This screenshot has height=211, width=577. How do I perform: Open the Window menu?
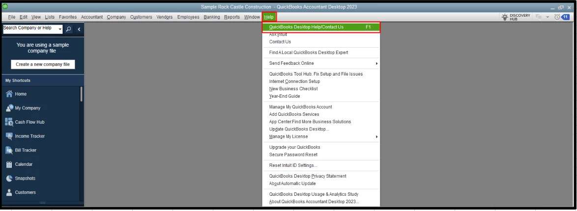[x=252, y=17]
